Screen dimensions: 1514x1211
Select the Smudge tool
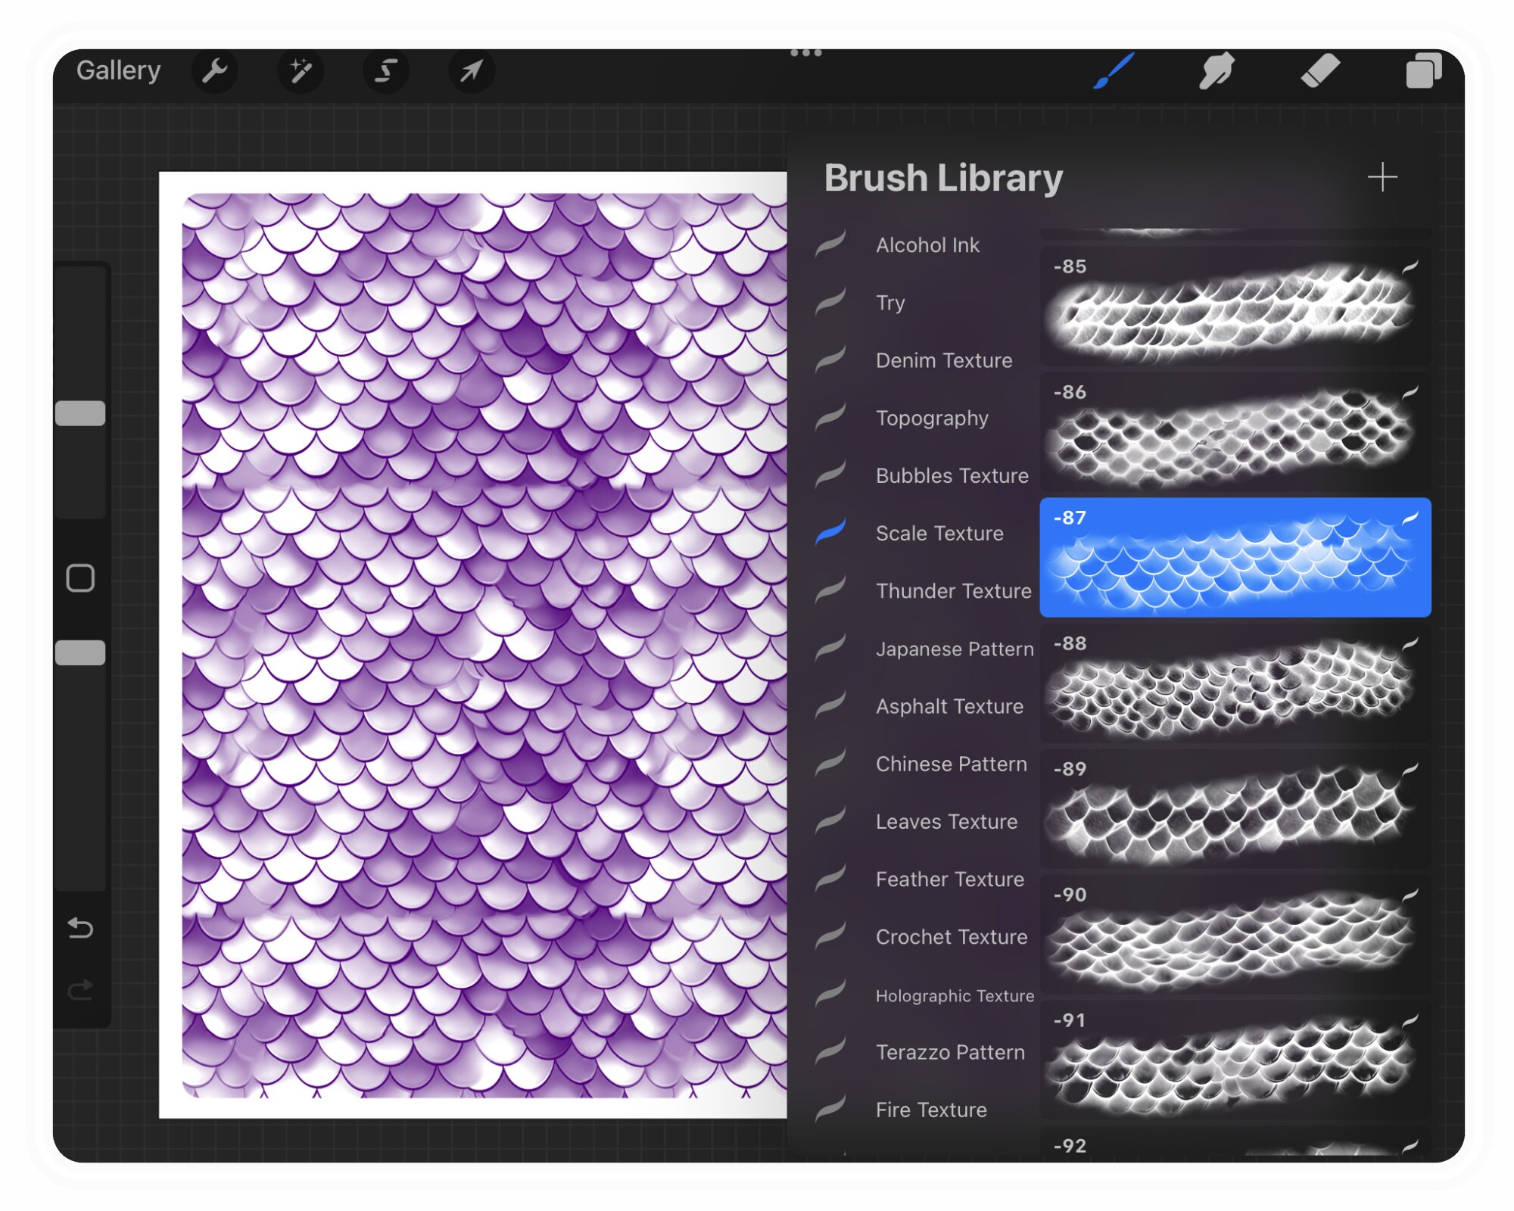pyautogui.click(x=1216, y=71)
